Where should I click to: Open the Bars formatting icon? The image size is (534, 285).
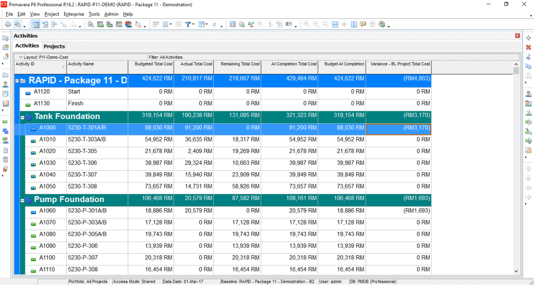(x=156, y=24)
